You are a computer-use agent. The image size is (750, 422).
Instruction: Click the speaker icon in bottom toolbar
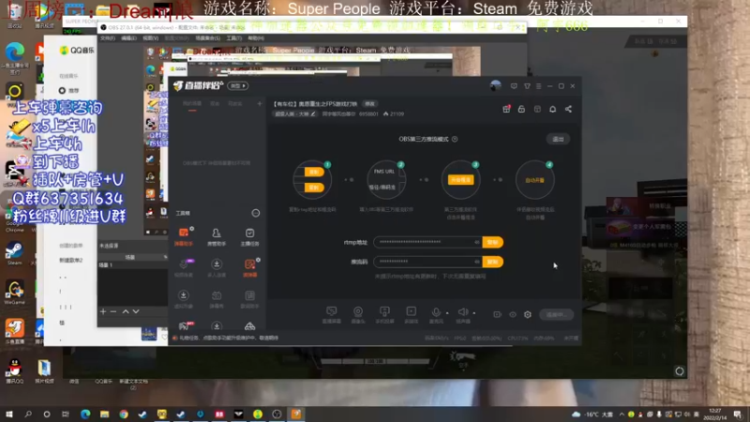(x=462, y=312)
